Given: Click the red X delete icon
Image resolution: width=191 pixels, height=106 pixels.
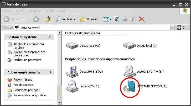Looking at the screenshot, I should (x=142, y=19).
